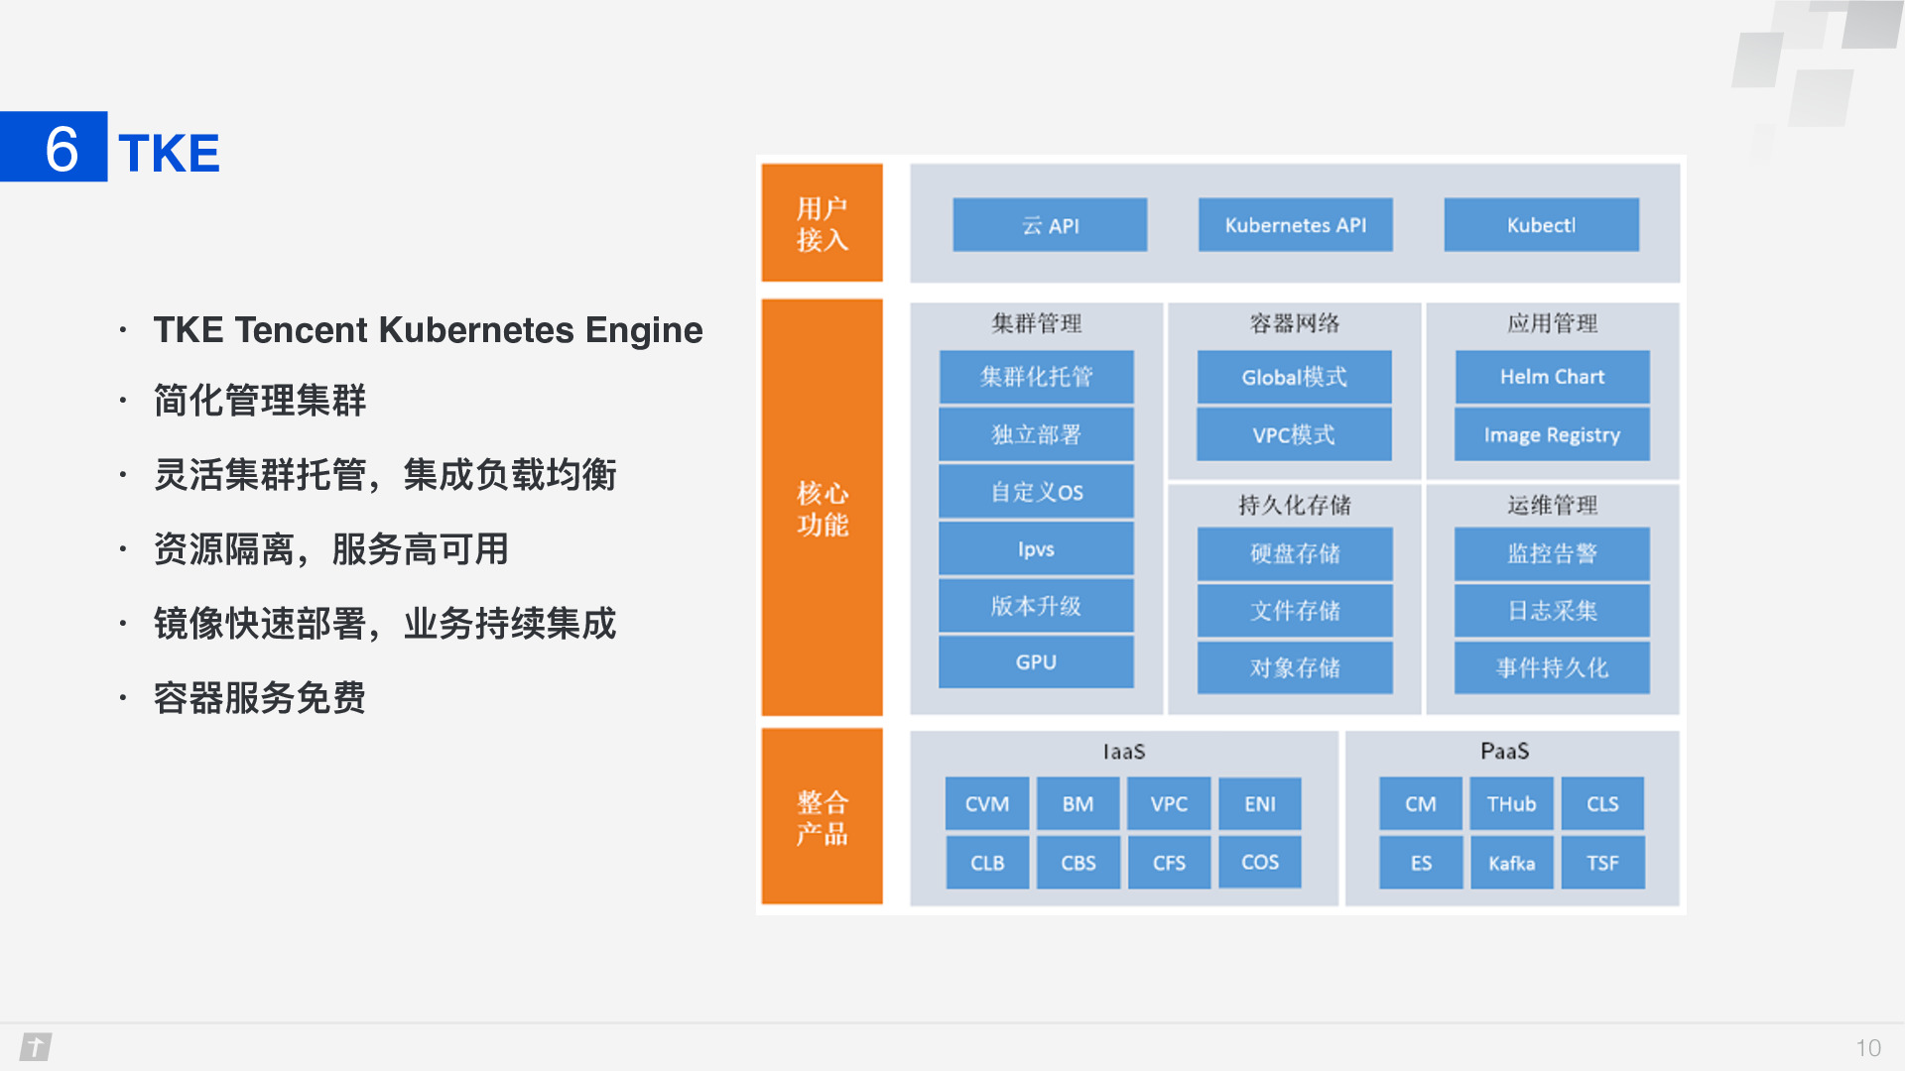Click the bullet '容器服务免费'

click(x=260, y=698)
